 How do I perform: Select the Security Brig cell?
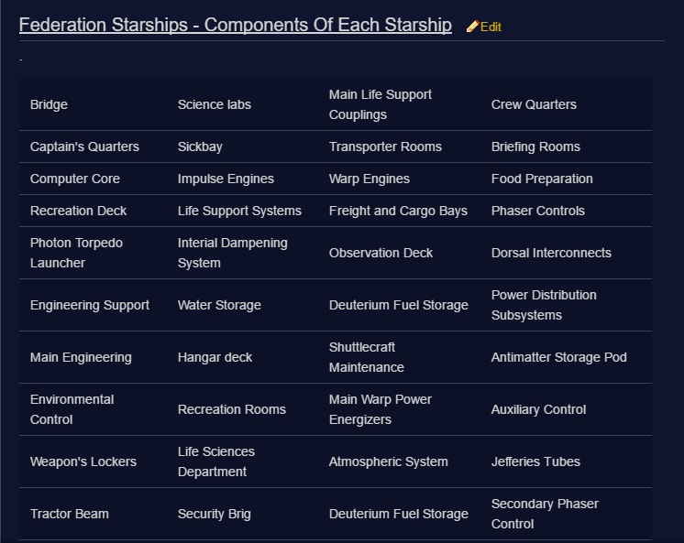tap(215, 514)
